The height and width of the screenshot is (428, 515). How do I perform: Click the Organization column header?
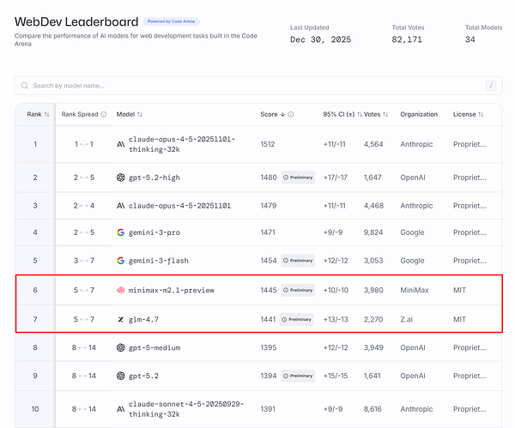pyautogui.click(x=419, y=115)
